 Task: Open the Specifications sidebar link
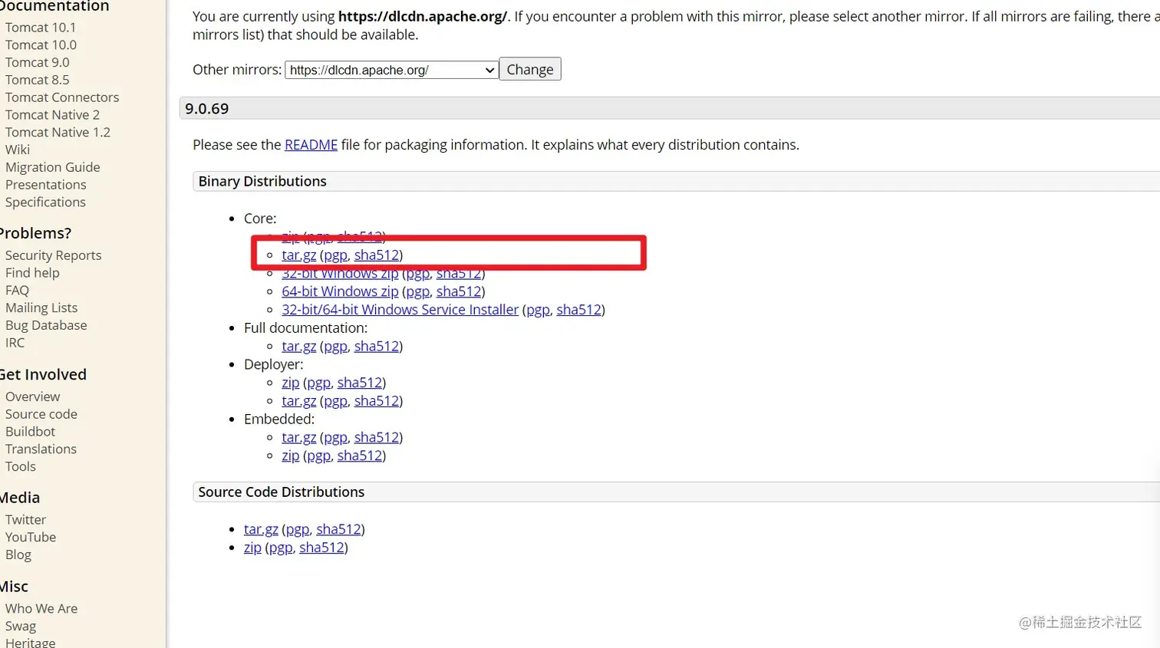point(45,202)
